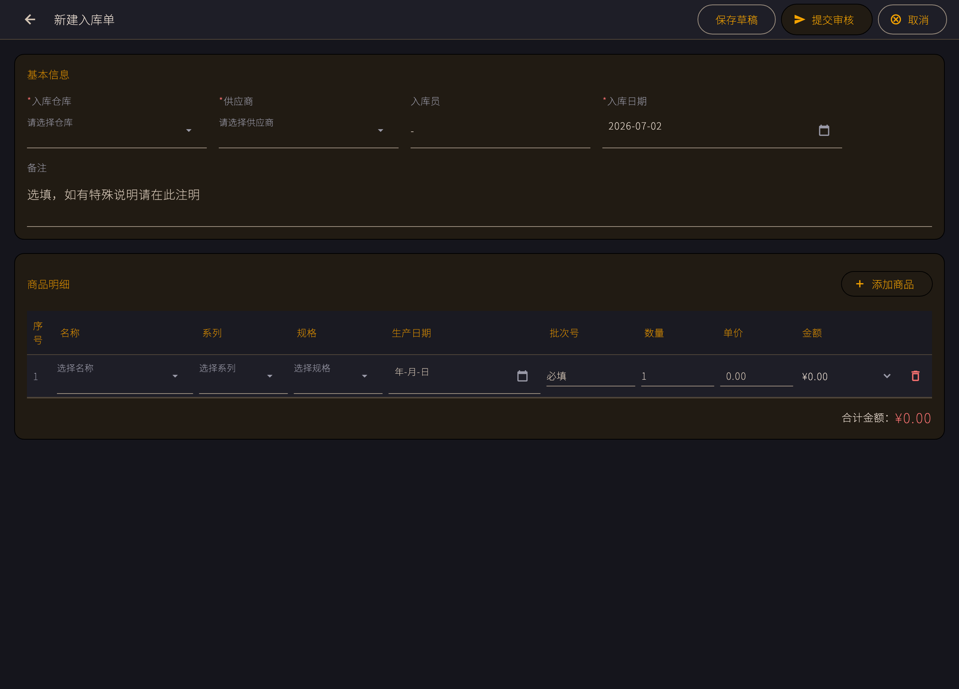Click the 商品明细 section title
This screenshot has width=959, height=689.
click(x=48, y=285)
